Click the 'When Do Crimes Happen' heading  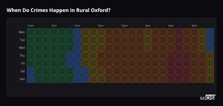(59, 10)
